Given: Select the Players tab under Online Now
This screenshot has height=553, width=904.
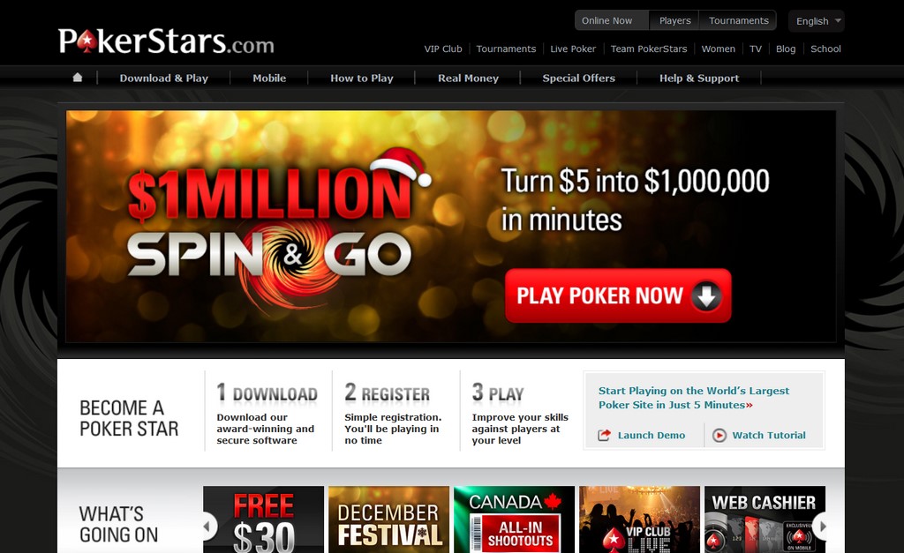Looking at the screenshot, I should pyautogui.click(x=674, y=21).
